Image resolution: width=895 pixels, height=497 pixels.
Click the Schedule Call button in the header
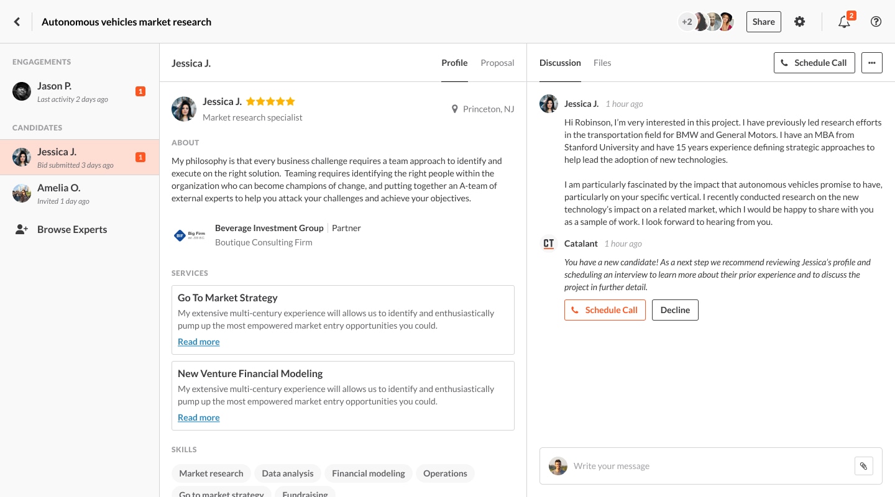(814, 63)
